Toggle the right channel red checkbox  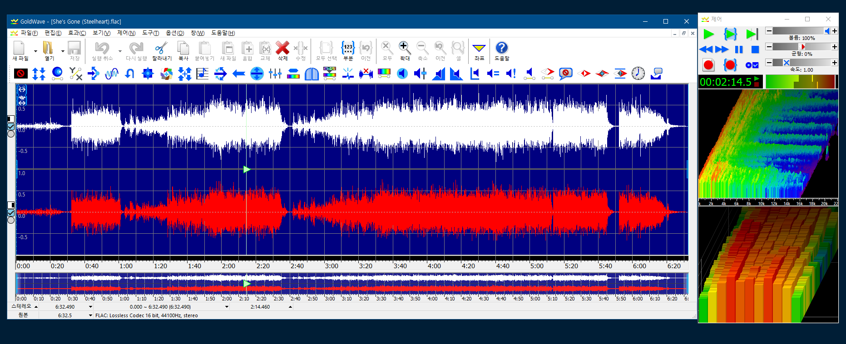point(11,213)
